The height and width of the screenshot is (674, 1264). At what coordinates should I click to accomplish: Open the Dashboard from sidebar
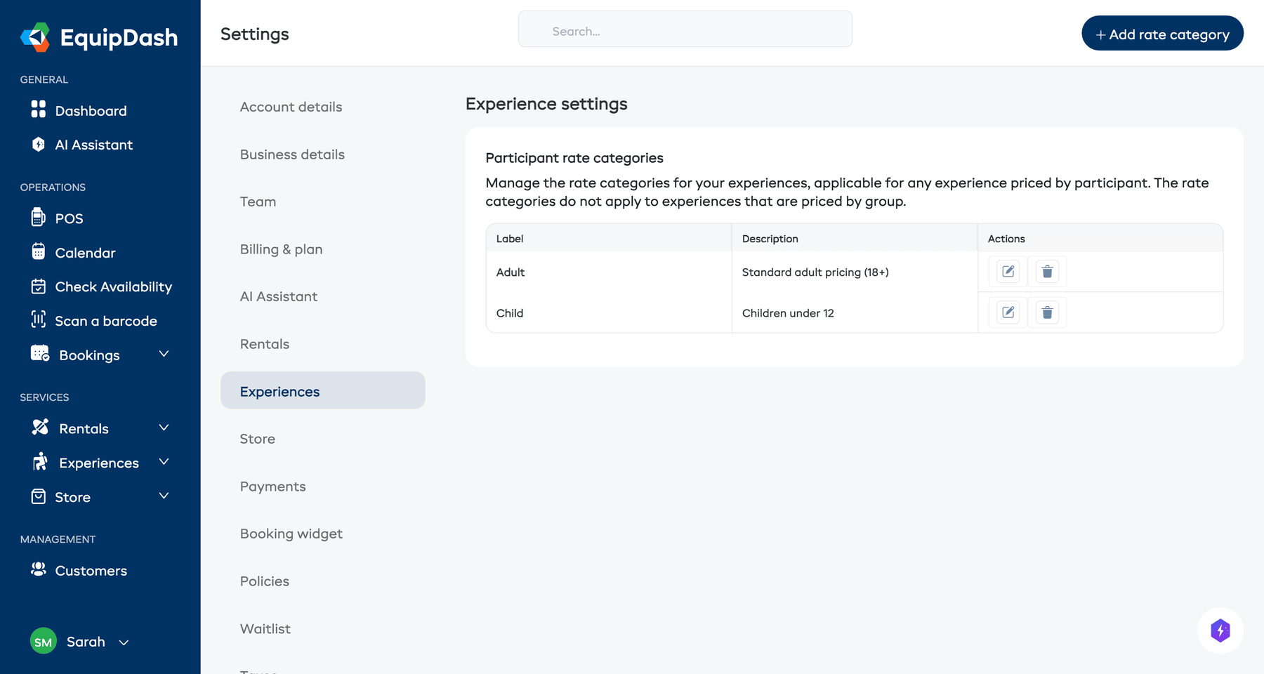91,110
